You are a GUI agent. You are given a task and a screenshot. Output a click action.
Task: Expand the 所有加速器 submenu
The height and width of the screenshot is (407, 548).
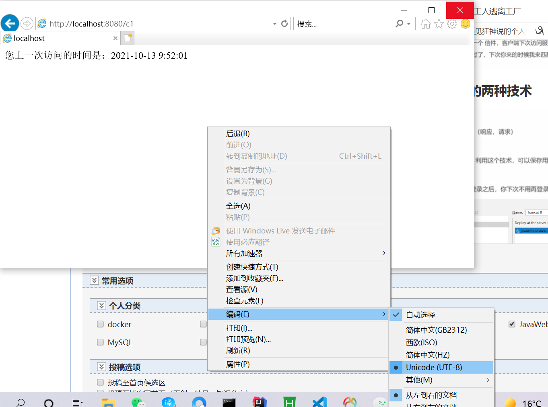point(299,253)
